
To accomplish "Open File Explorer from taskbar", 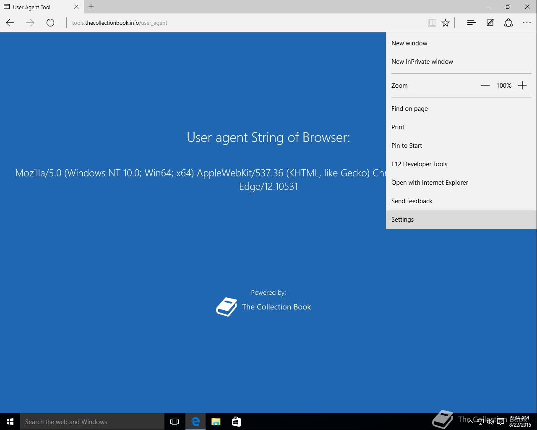I will [216, 422].
